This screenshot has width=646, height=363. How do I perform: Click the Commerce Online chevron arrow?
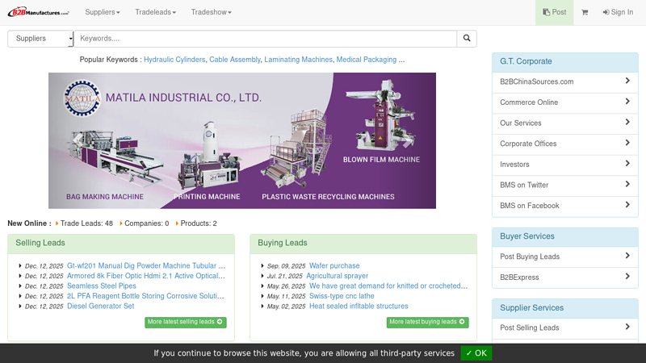coord(627,102)
